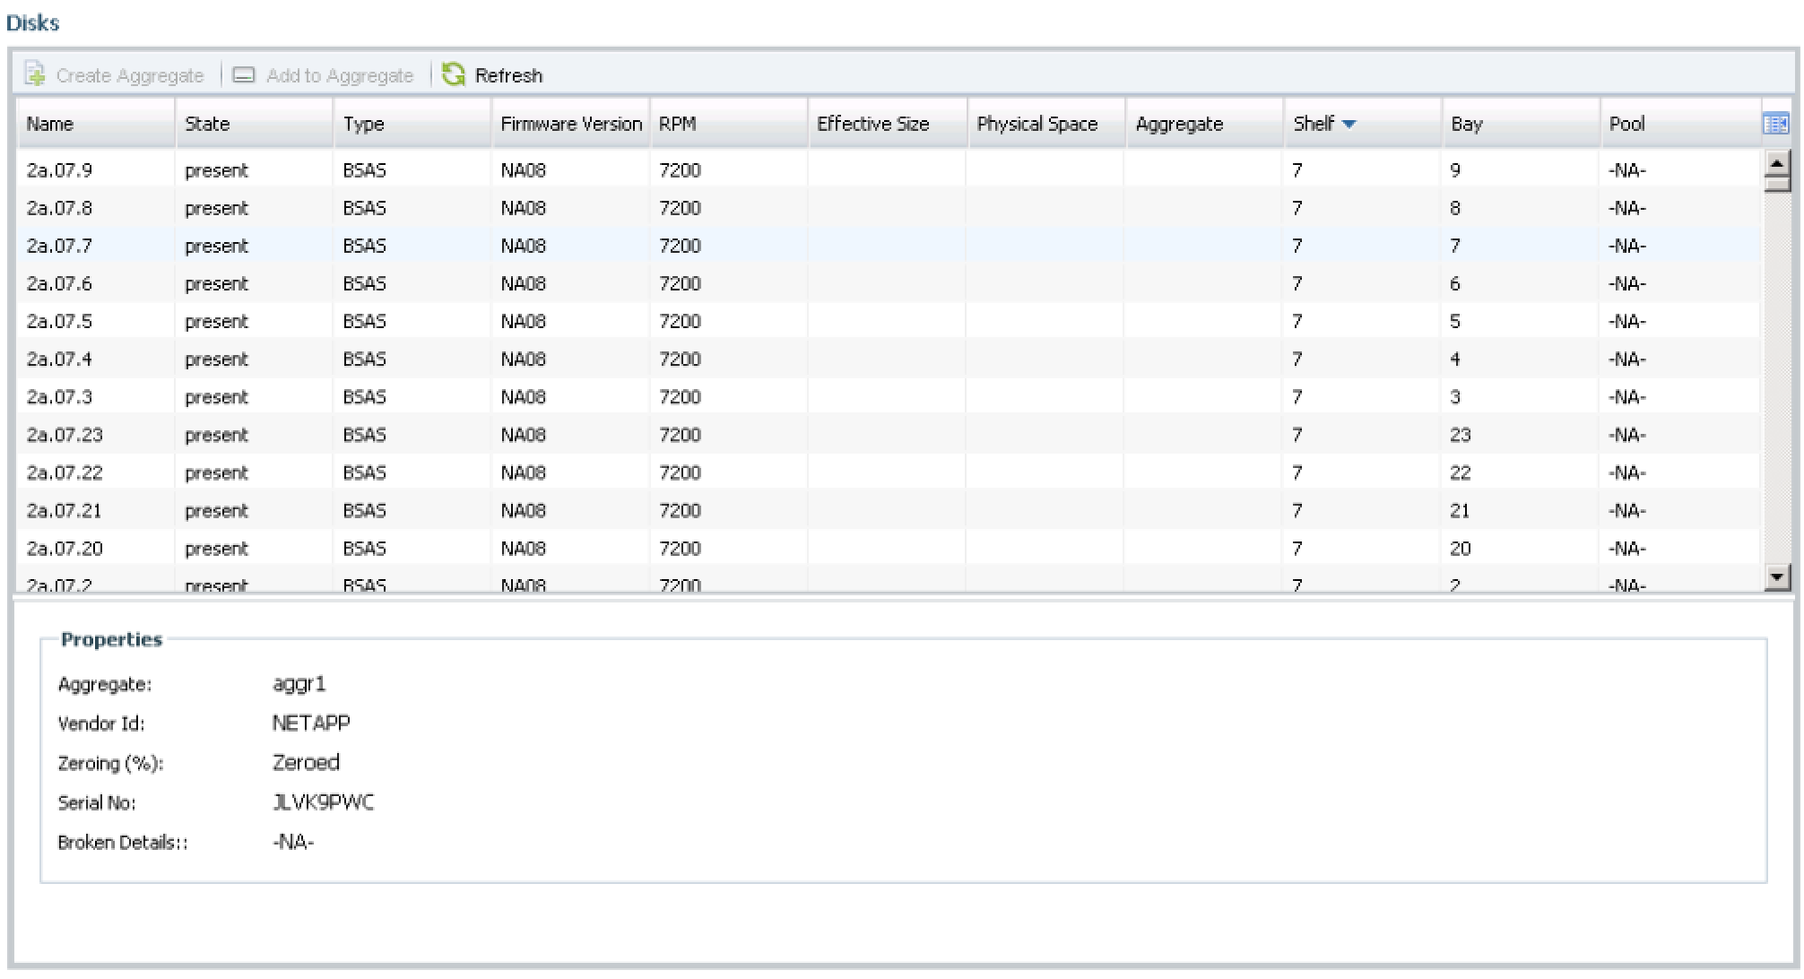Select disk row 2a.07.9
Viewport: 1804px width, 979px height.
tap(59, 170)
